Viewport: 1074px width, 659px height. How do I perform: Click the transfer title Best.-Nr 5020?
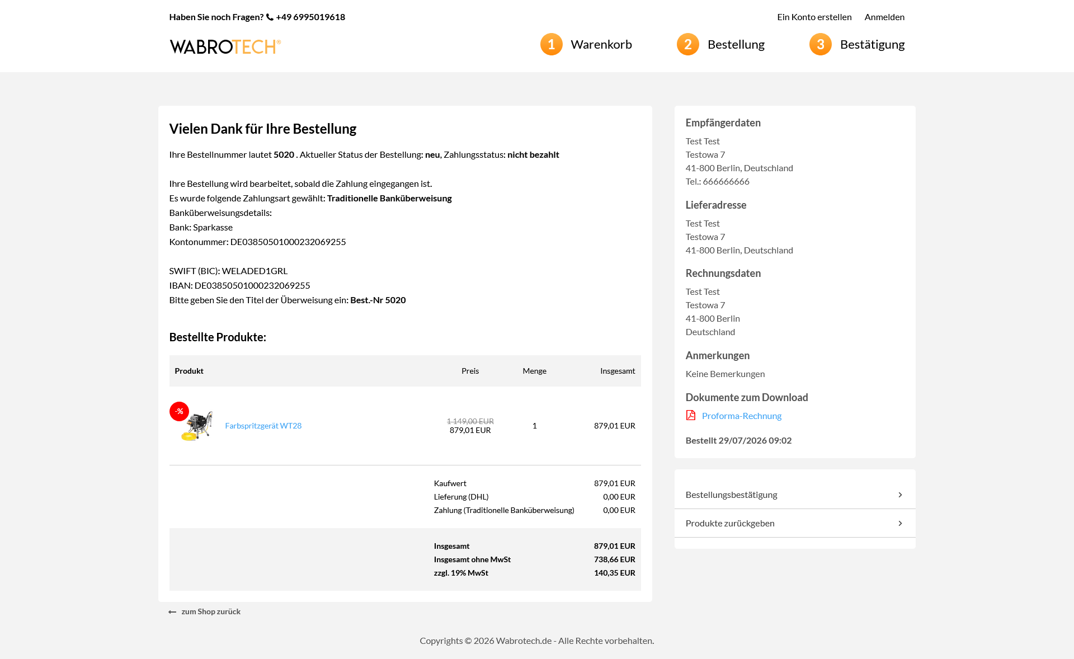point(378,300)
